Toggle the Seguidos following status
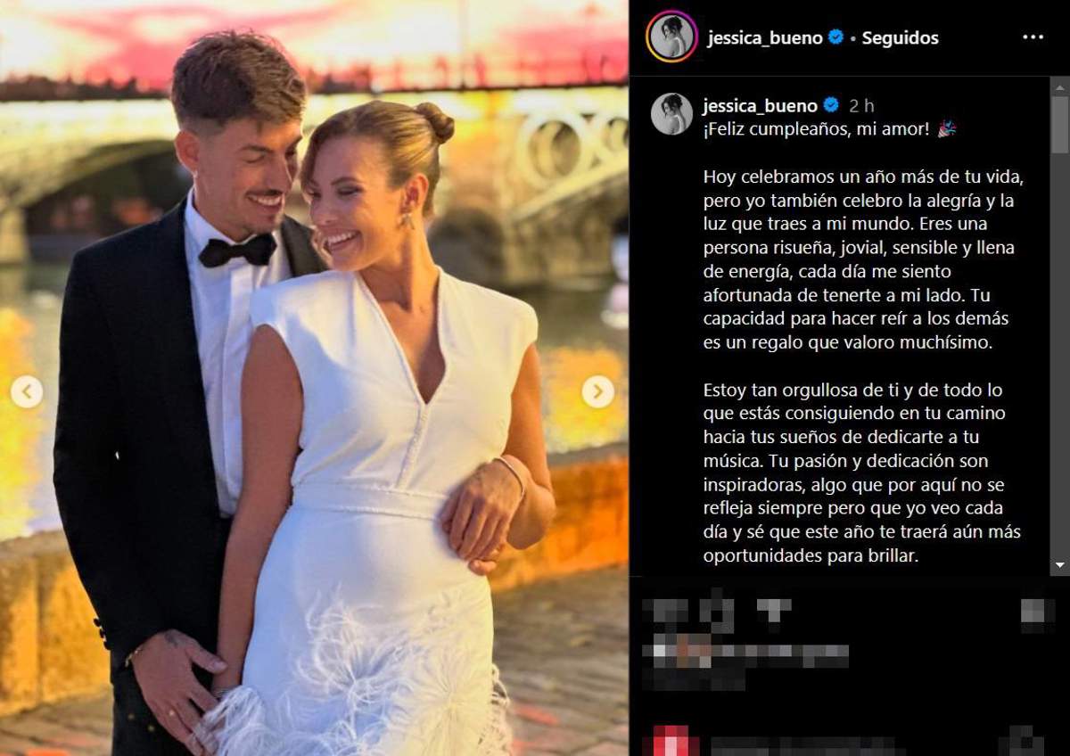Viewport: 1070px width, 756px height. point(900,37)
